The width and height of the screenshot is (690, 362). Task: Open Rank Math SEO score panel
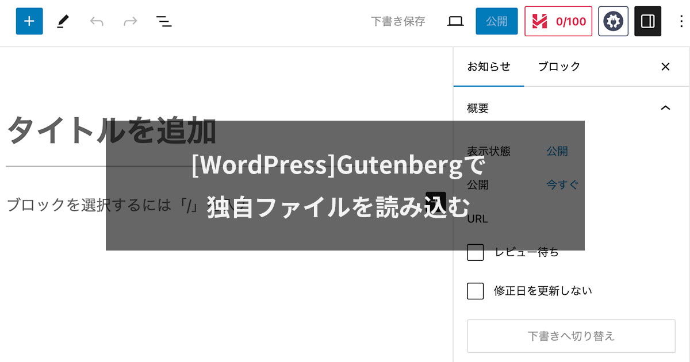(558, 21)
